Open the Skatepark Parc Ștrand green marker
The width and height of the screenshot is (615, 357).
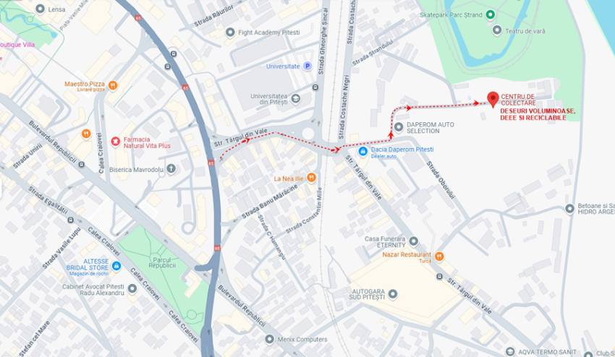(490, 15)
